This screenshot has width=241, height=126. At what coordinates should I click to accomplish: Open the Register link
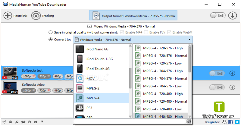coord(212,122)
